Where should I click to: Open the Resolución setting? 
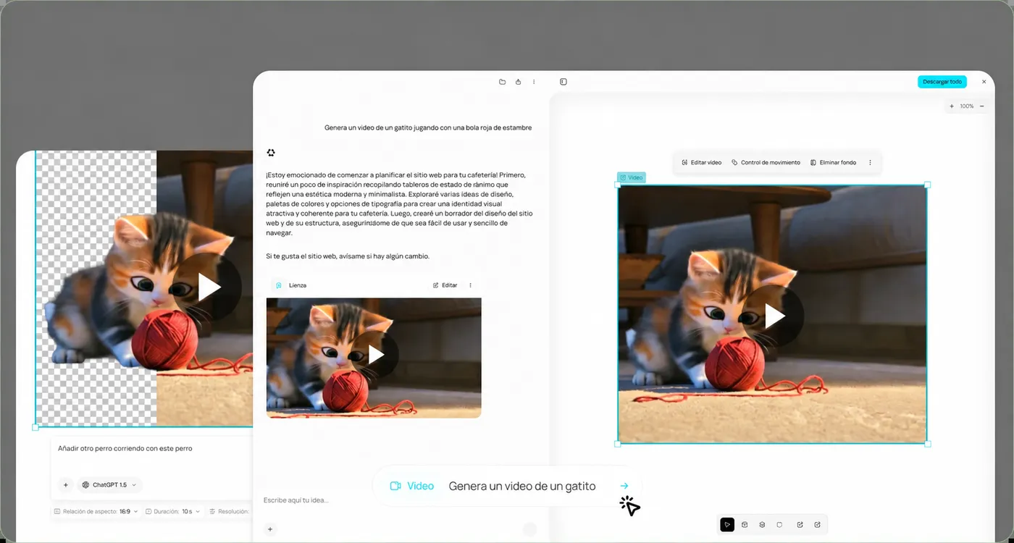click(x=229, y=511)
